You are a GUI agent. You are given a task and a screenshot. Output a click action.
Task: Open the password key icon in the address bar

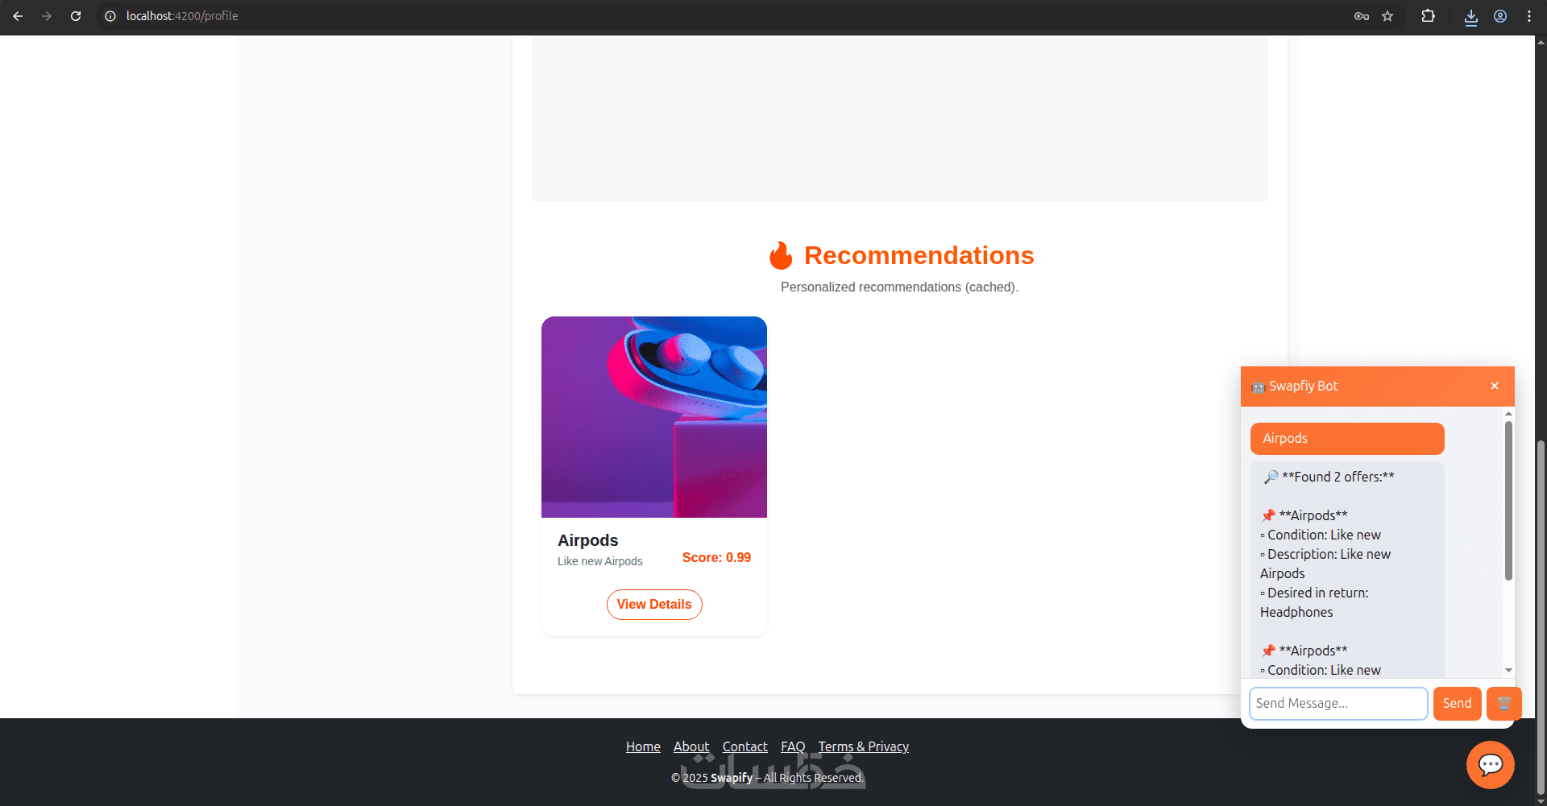[1362, 16]
